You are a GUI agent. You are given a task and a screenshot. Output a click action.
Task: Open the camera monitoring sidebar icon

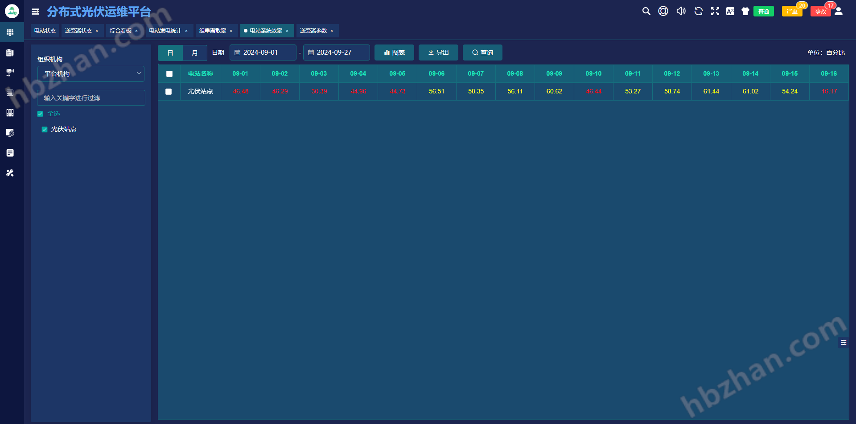tap(10, 73)
